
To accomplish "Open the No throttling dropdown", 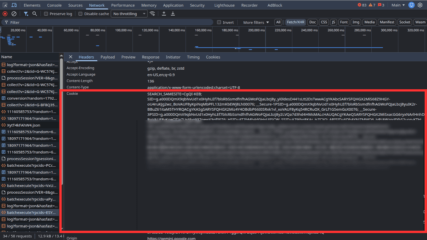I will coord(129,14).
